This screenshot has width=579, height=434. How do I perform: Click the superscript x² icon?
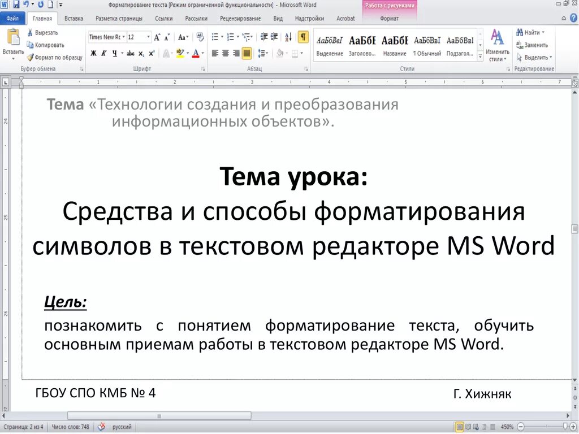point(152,54)
